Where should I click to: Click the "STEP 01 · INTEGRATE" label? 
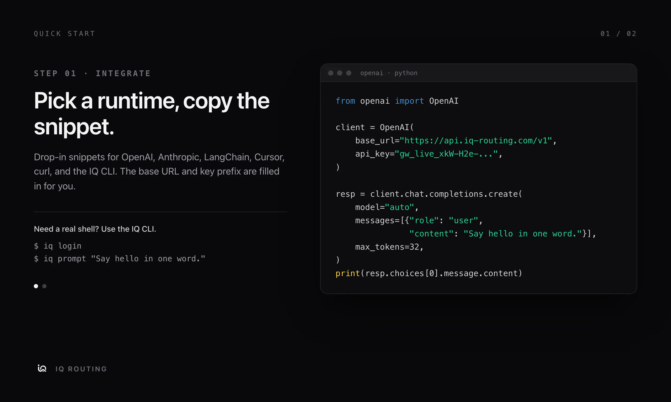(92, 74)
